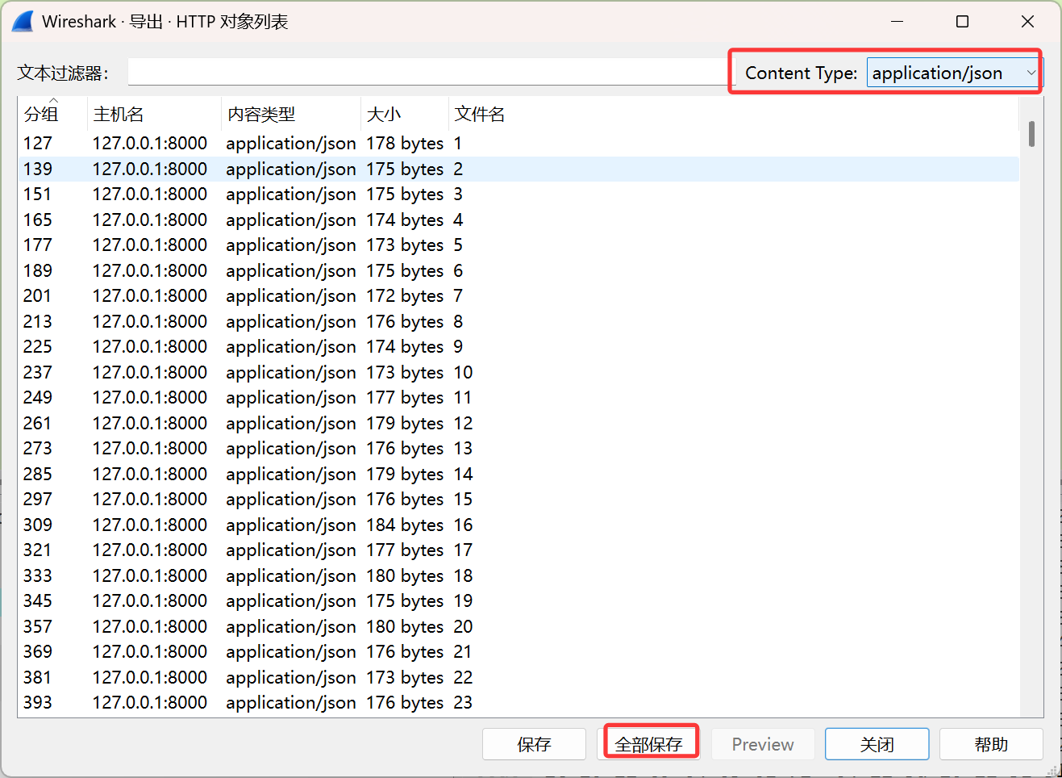The width and height of the screenshot is (1062, 778).
Task: Click the 文本过滤器 label
Action: pos(63,73)
